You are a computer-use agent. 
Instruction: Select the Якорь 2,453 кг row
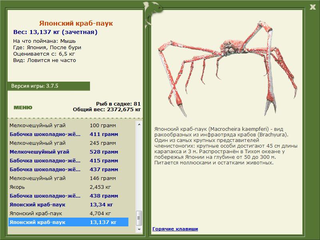[x=68, y=187]
